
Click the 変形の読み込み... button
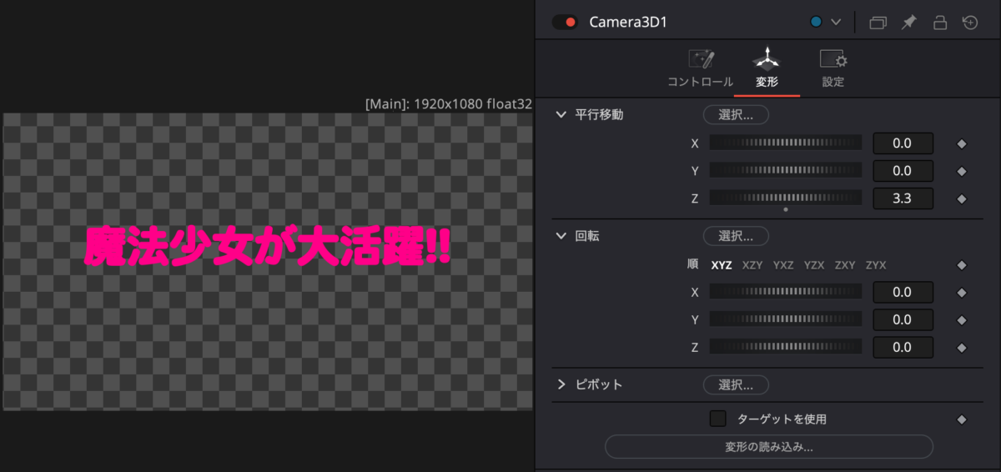[769, 446]
